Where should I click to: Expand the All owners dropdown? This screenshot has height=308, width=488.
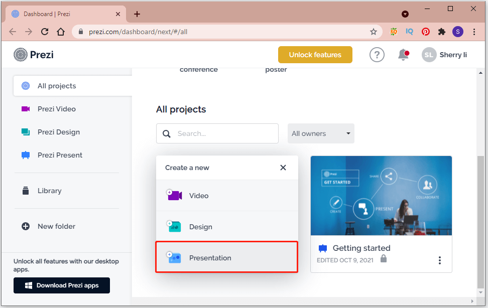click(x=321, y=133)
